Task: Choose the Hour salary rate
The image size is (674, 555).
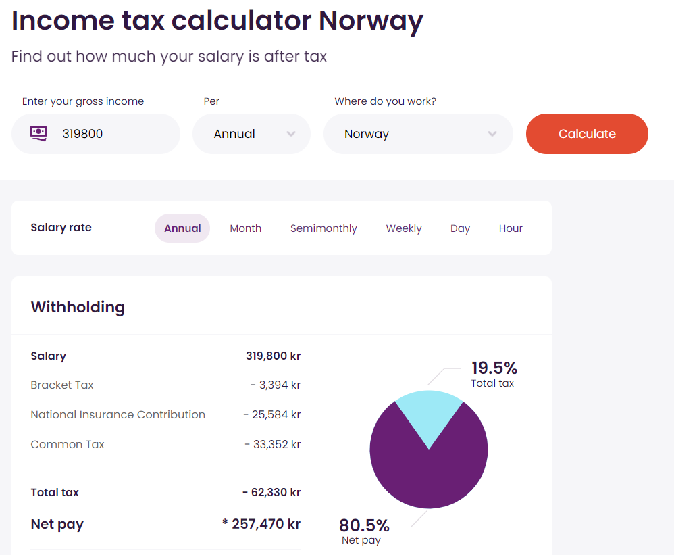Action: 511,228
